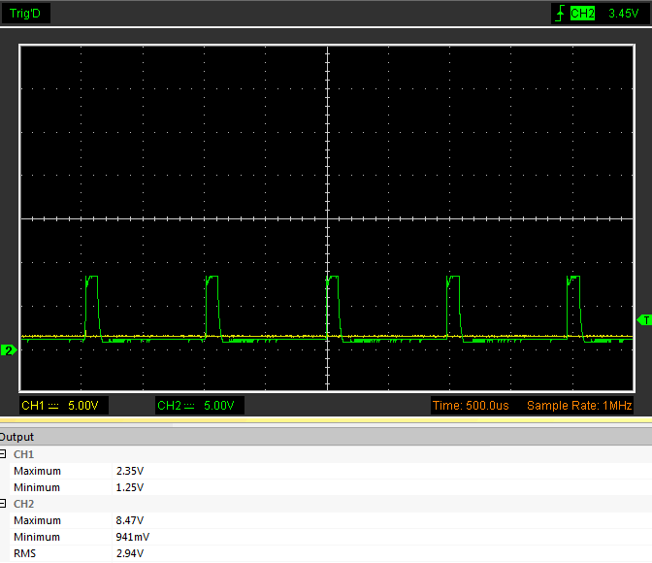Click the CH1 5.00V volts-per-division label

(85, 405)
